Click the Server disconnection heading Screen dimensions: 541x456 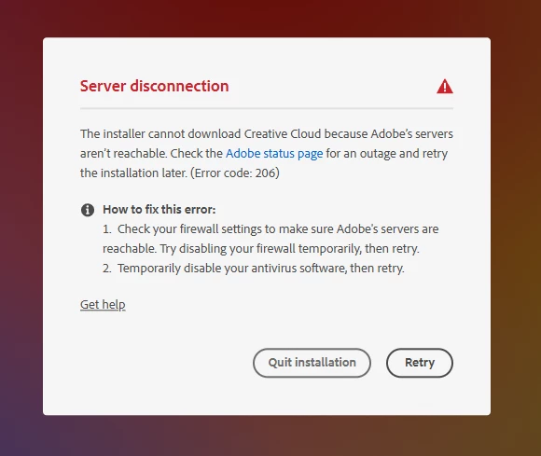[155, 86]
